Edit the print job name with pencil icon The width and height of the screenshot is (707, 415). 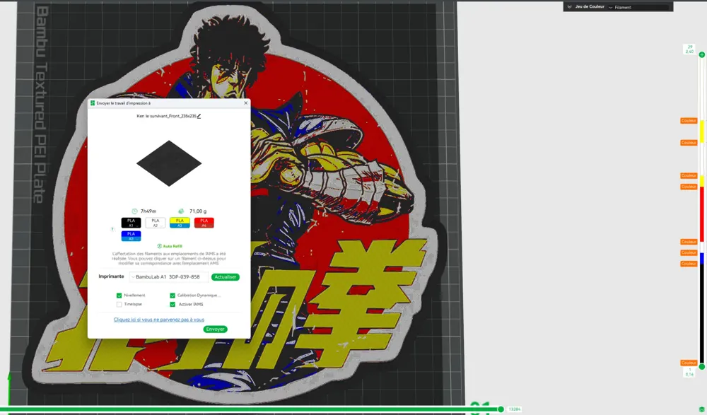click(199, 116)
